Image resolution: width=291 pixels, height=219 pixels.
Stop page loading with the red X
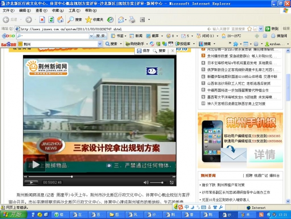[x=42, y=19]
